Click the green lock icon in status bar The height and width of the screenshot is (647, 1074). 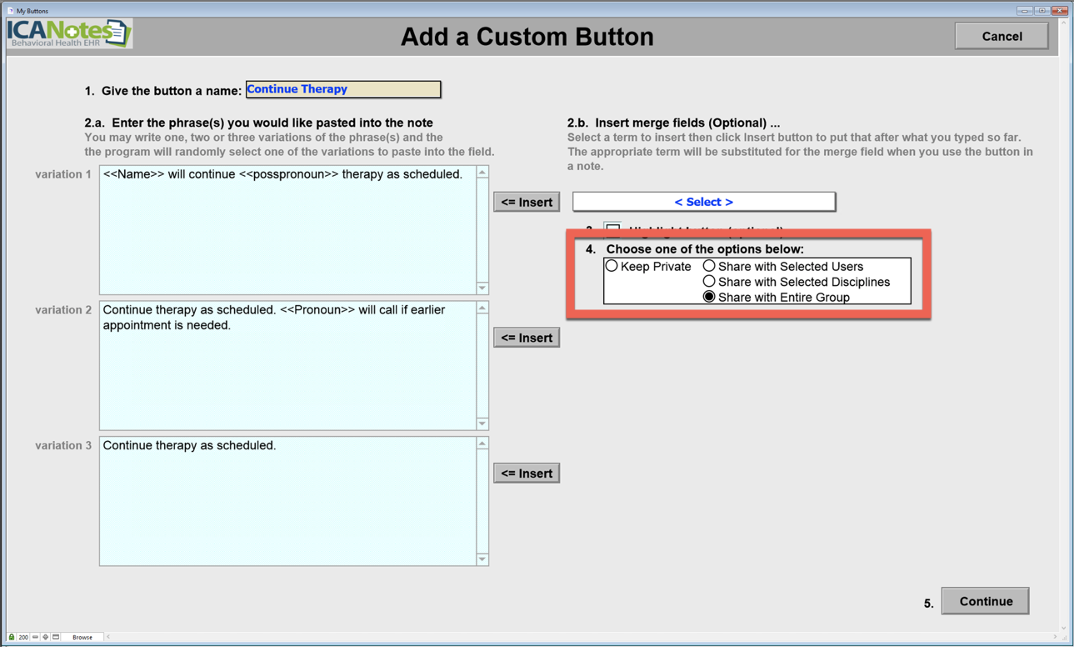coord(11,637)
